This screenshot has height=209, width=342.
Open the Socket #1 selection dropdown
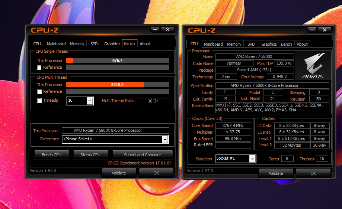coord(252,159)
